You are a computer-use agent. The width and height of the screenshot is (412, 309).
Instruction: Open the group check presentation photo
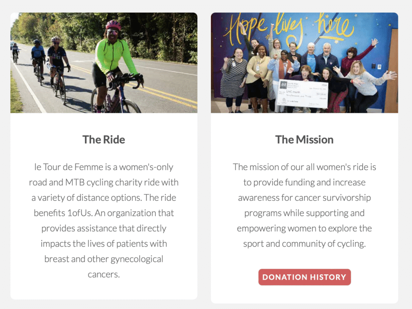click(304, 63)
